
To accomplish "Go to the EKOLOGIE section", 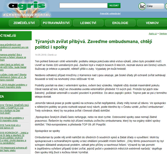I will tap(120, 23).
